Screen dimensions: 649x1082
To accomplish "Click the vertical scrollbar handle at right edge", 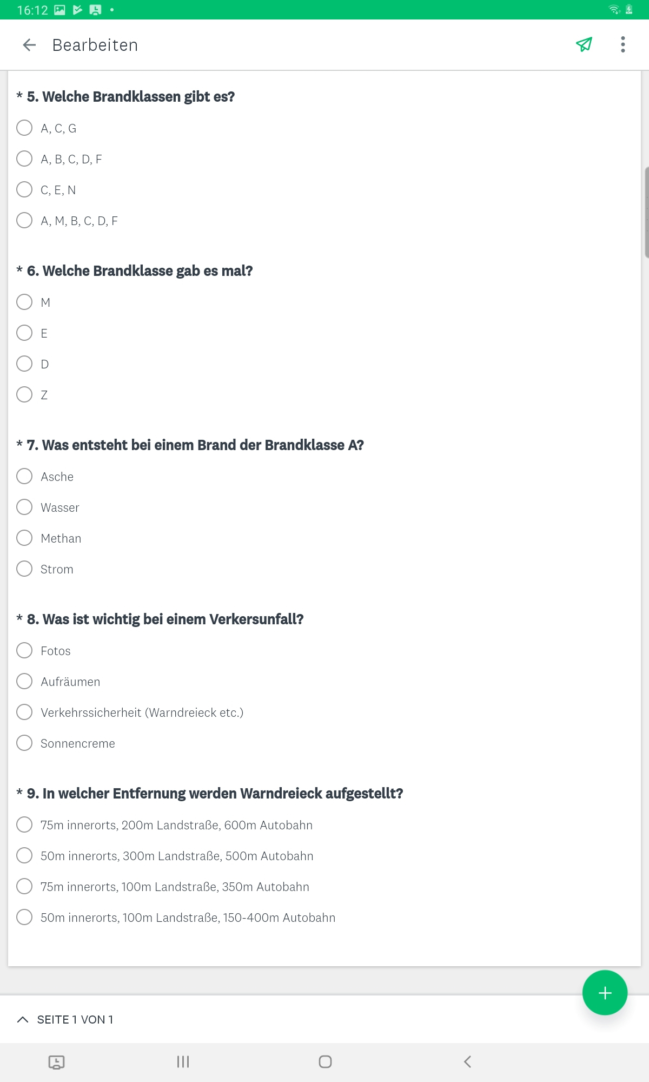I will click(x=646, y=213).
